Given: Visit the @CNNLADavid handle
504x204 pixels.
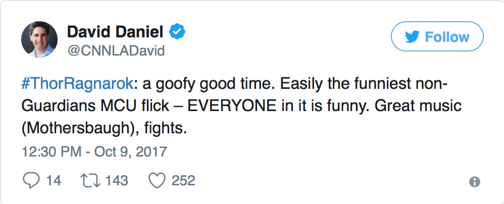Looking at the screenshot, I should click(x=116, y=52).
